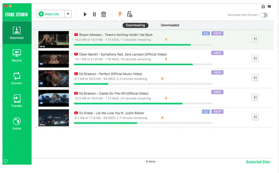
Task: Pause Ed Sheeran Perfect download
Action: [x=255, y=78]
